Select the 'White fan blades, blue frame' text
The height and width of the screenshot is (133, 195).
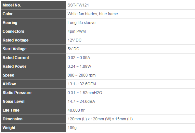tap(93, 14)
